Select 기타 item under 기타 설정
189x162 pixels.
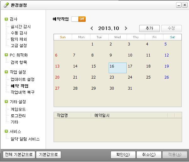14,122
